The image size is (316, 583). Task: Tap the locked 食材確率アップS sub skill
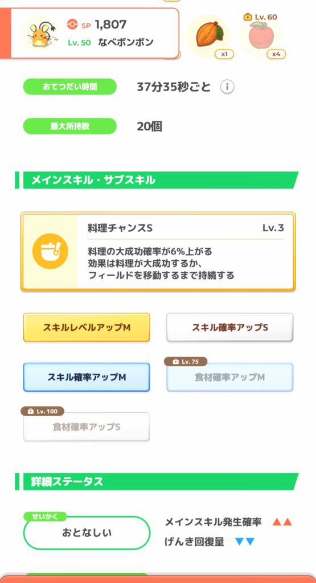87,427
